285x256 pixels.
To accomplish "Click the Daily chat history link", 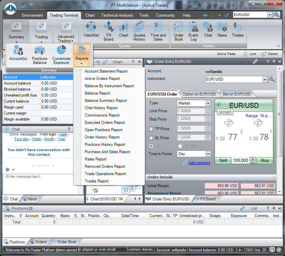I will tap(63, 134).
